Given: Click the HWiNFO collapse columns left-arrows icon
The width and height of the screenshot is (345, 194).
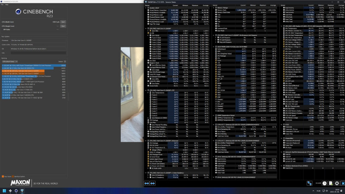Looking at the screenshot, I should pyautogui.click(x=147, y=183).
